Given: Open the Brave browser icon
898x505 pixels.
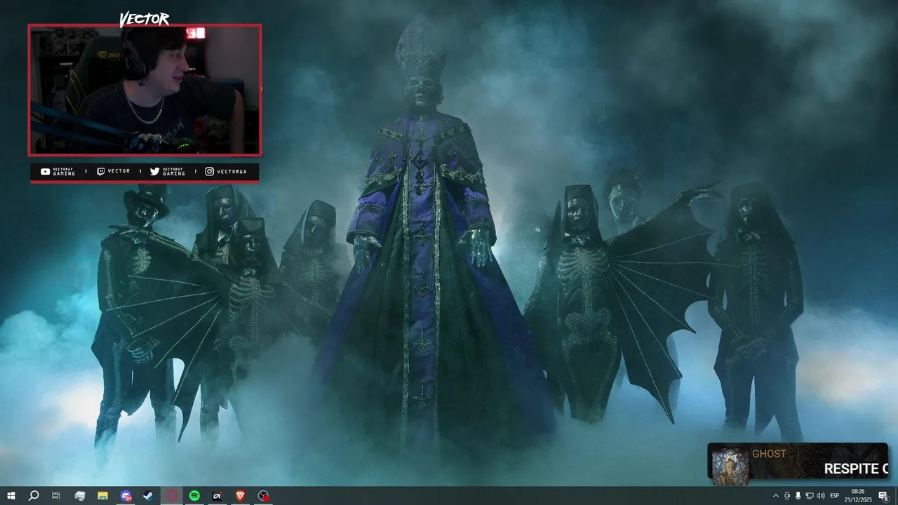Looking at the screenshot, I should point(241,496).
